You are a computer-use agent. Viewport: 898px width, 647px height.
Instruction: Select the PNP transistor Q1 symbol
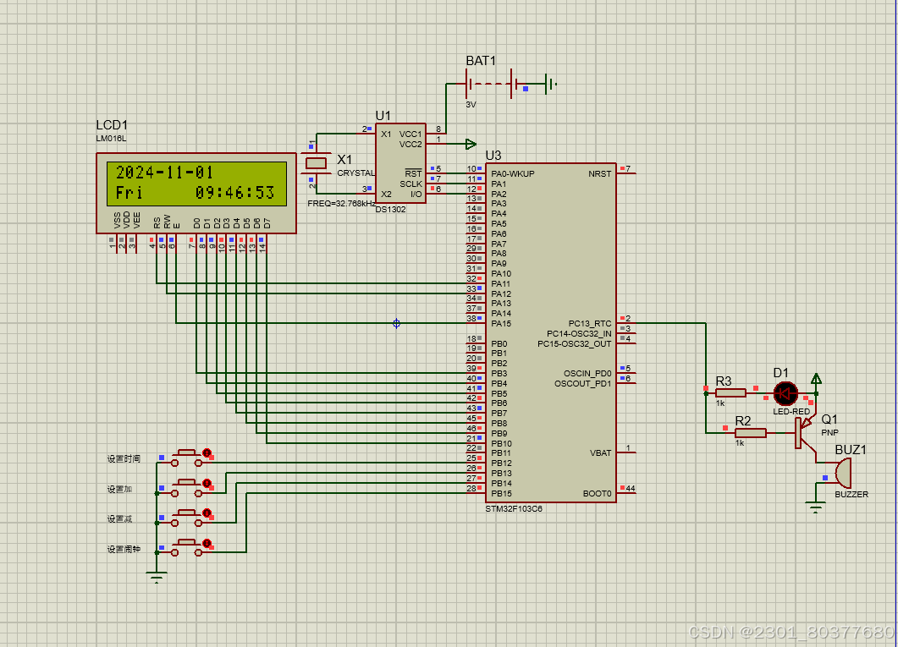pyautogui.click(x=806, y=434)
